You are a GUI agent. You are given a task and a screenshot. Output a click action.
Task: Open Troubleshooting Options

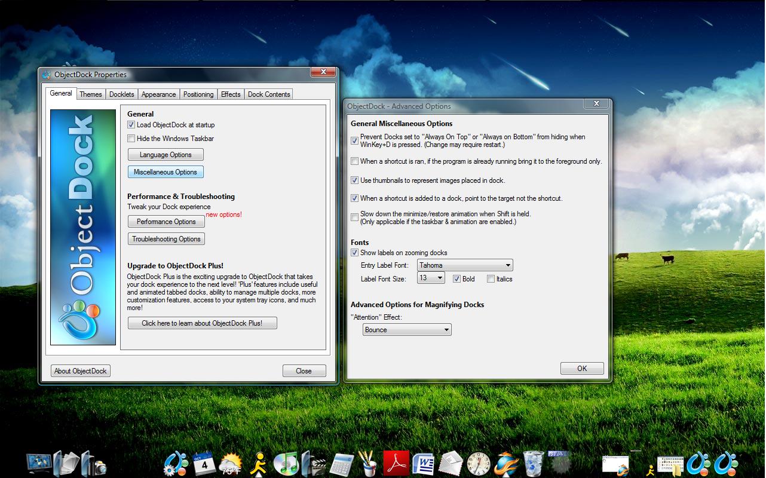pyautogui.click(x=166, y=239)
